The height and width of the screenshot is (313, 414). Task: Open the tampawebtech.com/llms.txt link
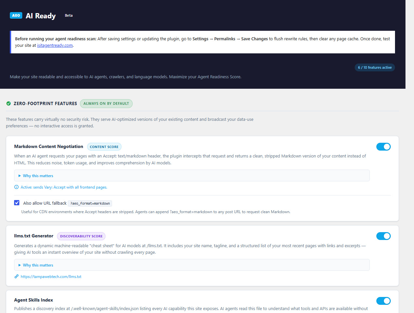point(51,277)
